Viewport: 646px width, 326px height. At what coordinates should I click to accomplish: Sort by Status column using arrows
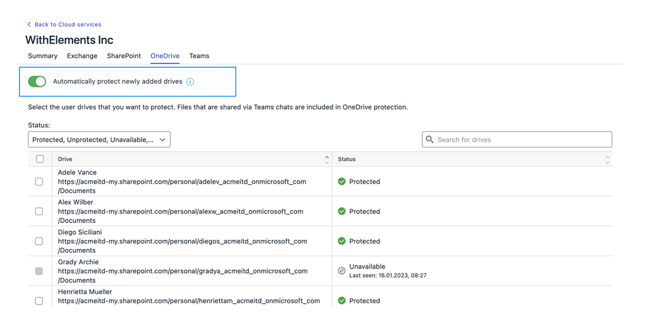(x=607, y=160)
